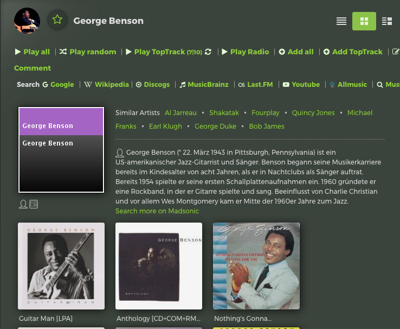Open similar artist Michael Franks
The height and width of the screenshot is (329, 400).
360,112
